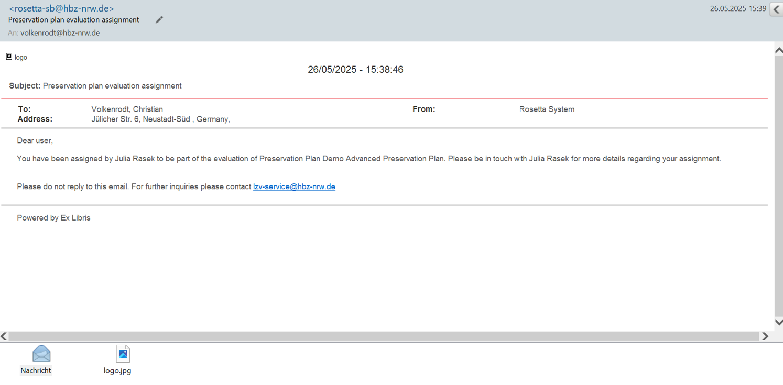Screen dimensions: 783x385
Task: Click the "Volkenrodt, Christian" recipient name
Action: tap(127, 109)
